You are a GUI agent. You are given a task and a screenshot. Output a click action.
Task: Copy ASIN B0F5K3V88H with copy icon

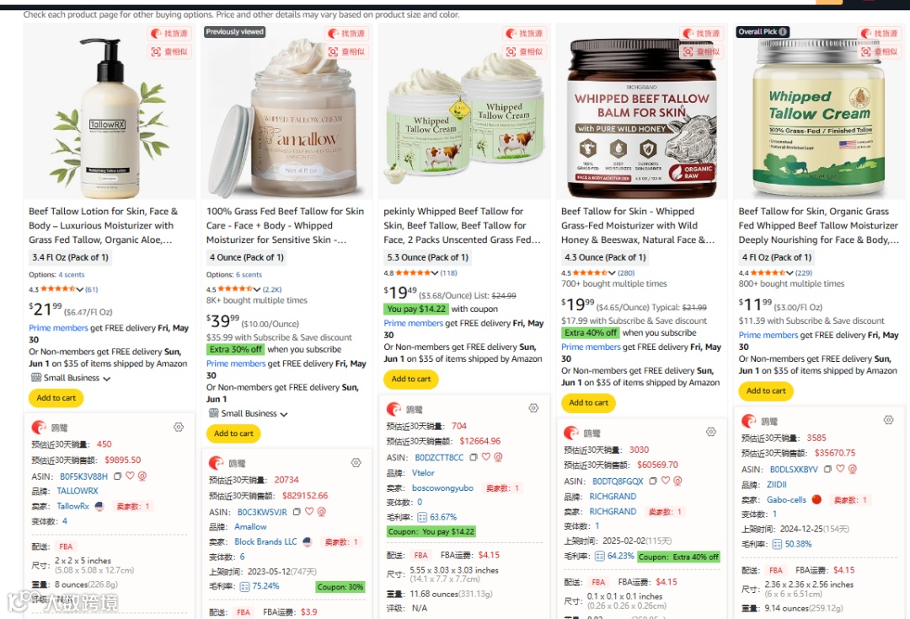pos(118,476)
